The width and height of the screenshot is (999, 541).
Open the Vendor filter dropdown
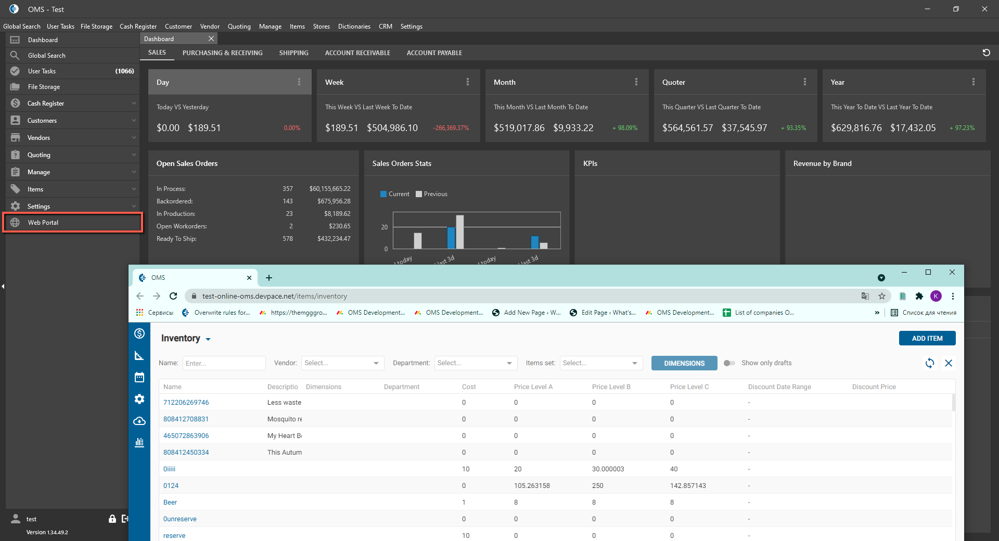pos(342,363)
